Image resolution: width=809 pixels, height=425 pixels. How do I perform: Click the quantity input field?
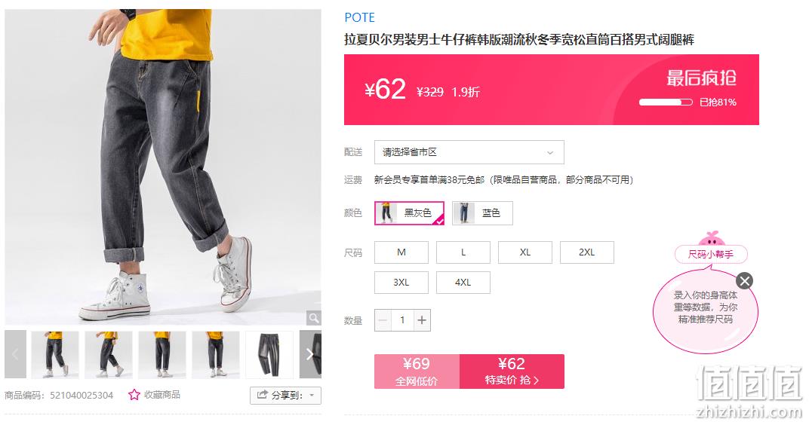point(402,320)
